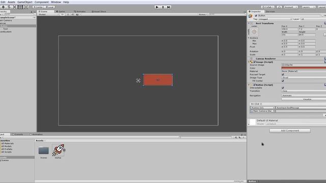Click the Add Component button
This screenshot has height=183, width=326.
click(x=290, y=131)
